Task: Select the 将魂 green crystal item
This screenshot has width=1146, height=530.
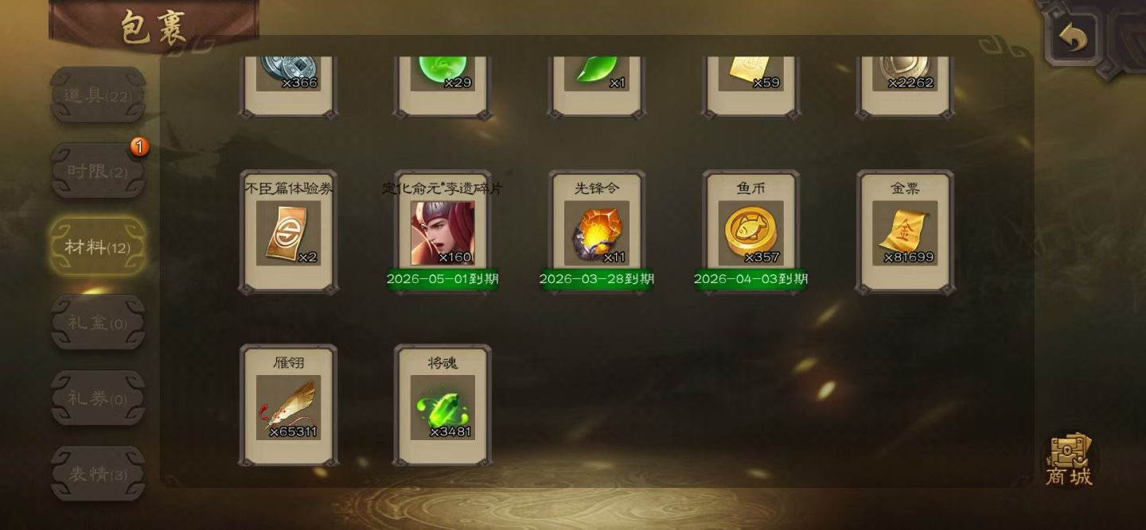Action: point(442,405)
